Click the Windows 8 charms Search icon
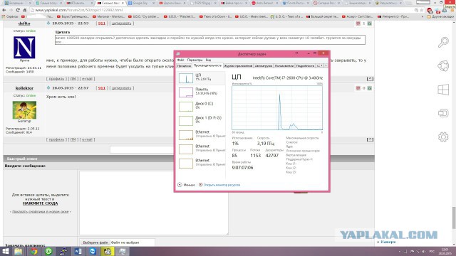The height and width of the screenshot is (256, 456). (x=443, y=43)
